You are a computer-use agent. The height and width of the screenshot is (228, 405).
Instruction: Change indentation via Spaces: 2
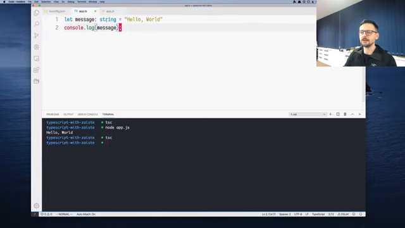tap(285, 214)
